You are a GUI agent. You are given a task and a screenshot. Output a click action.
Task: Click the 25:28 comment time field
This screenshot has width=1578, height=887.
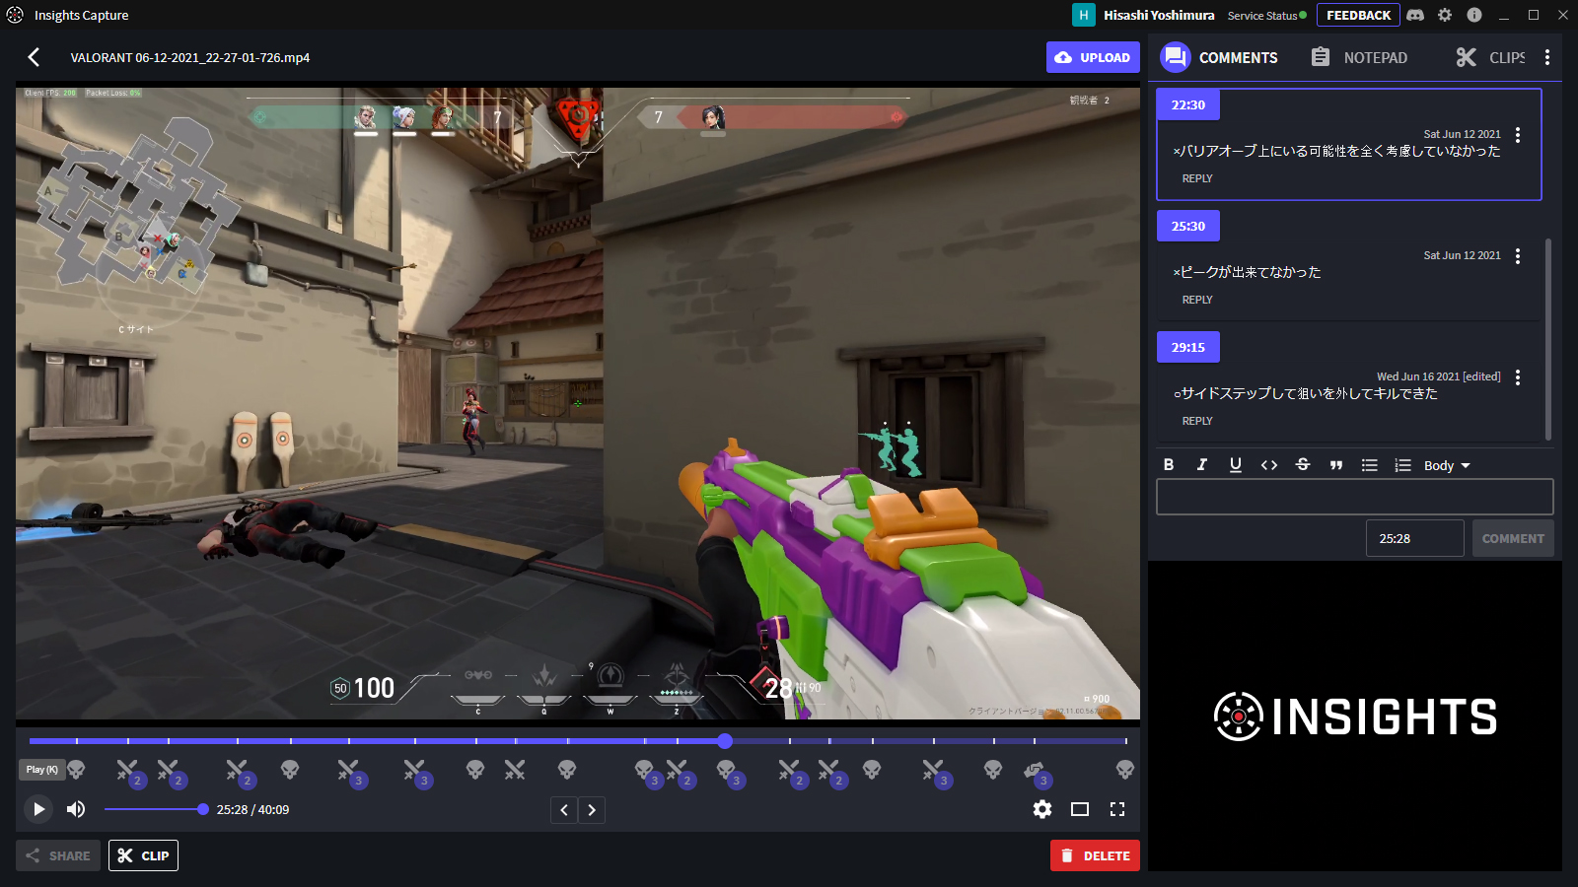[x=1415, y=538]
